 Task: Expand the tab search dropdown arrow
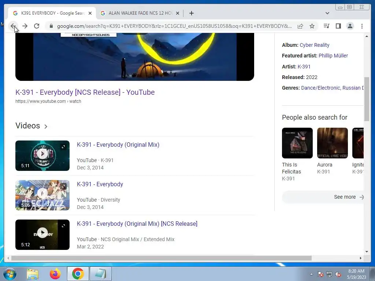(327, 13)
